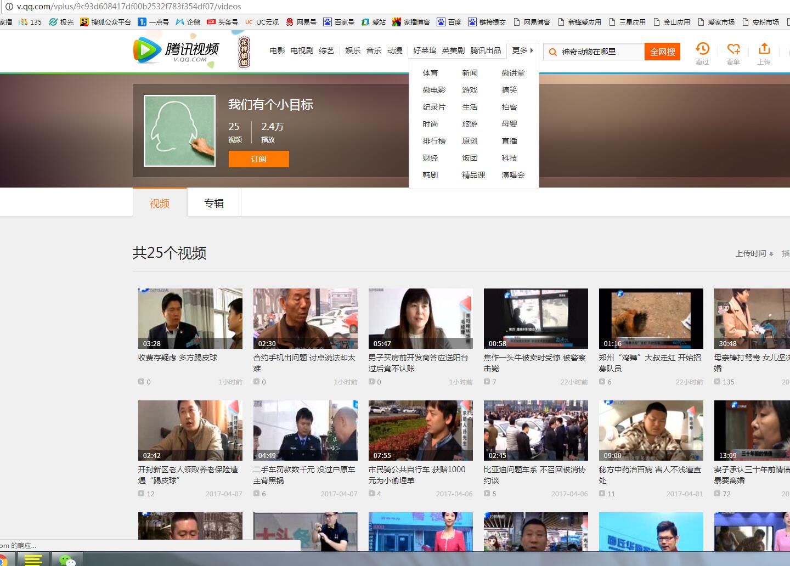Open title 秘方中药治百病 害人不浅遭查处
The height and width of the screenshot is (566, 790).
650,475
